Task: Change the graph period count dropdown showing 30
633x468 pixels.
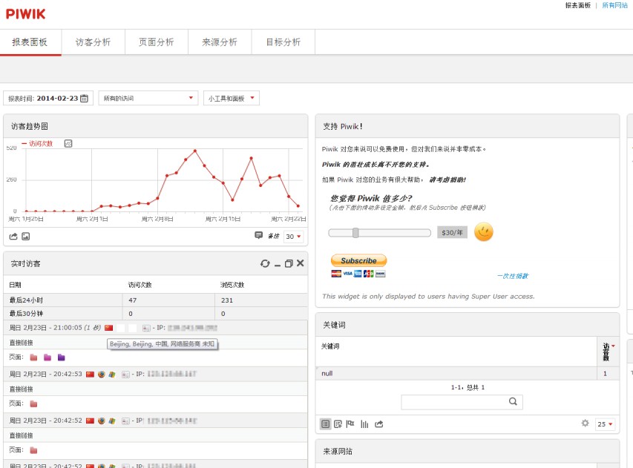Action: tap(293, 237)
